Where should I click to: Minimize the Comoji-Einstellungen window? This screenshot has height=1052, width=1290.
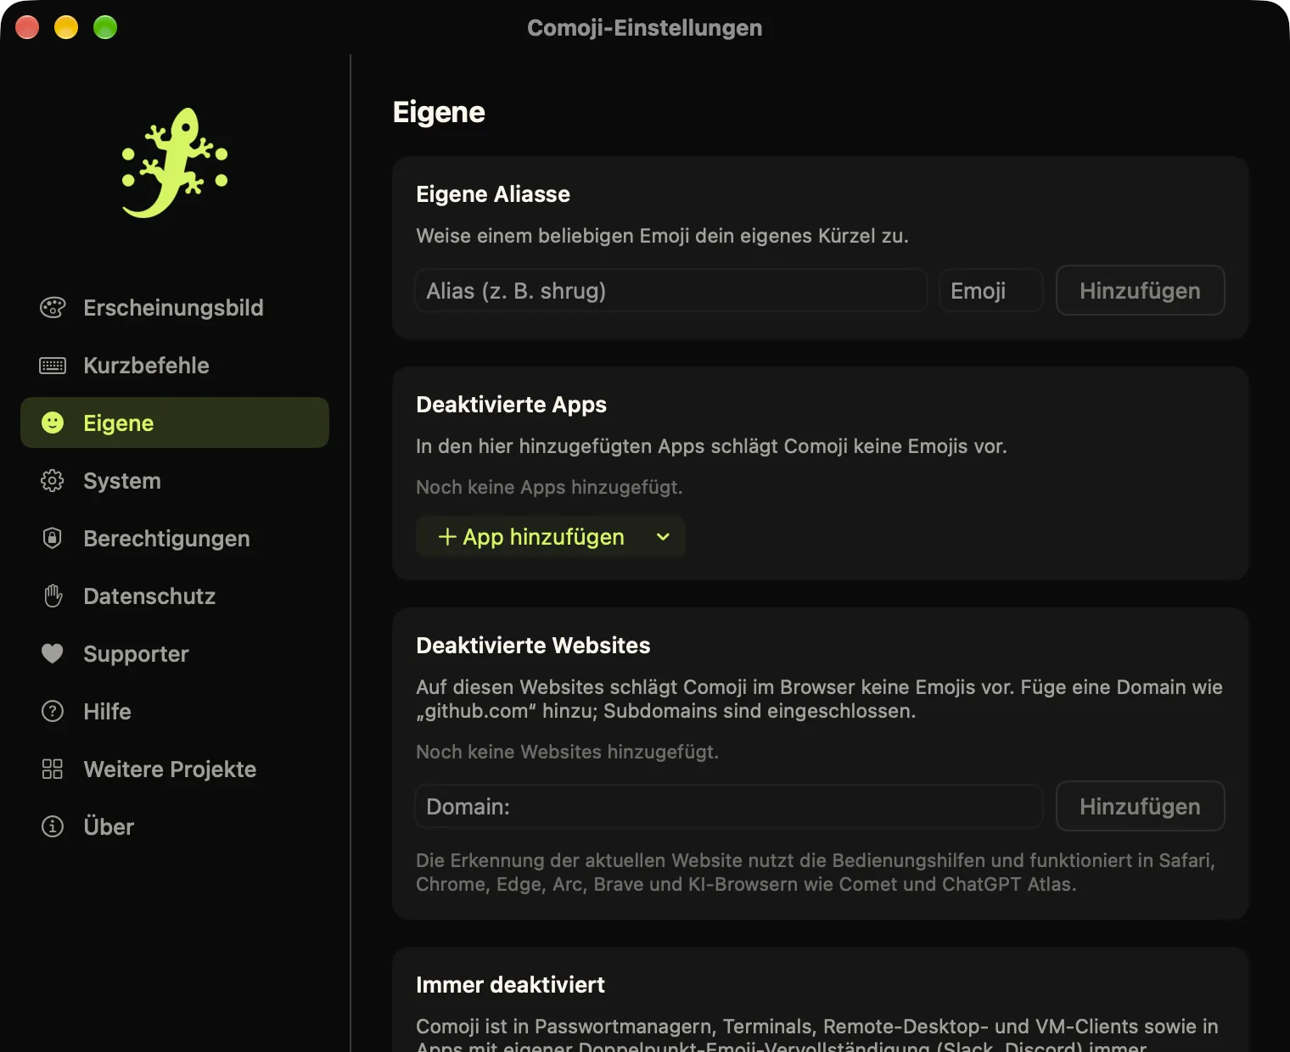(x=66, y=27)
